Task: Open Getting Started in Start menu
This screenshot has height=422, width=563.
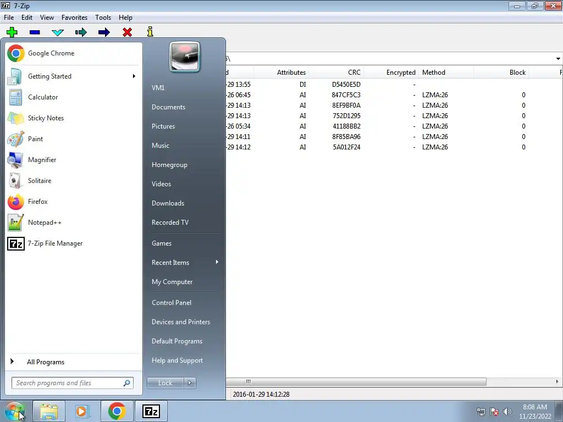Action: tap(73, 76)
